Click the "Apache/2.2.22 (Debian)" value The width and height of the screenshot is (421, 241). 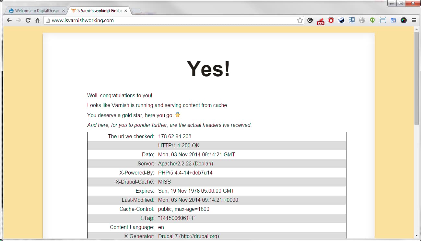click(186, 164)
